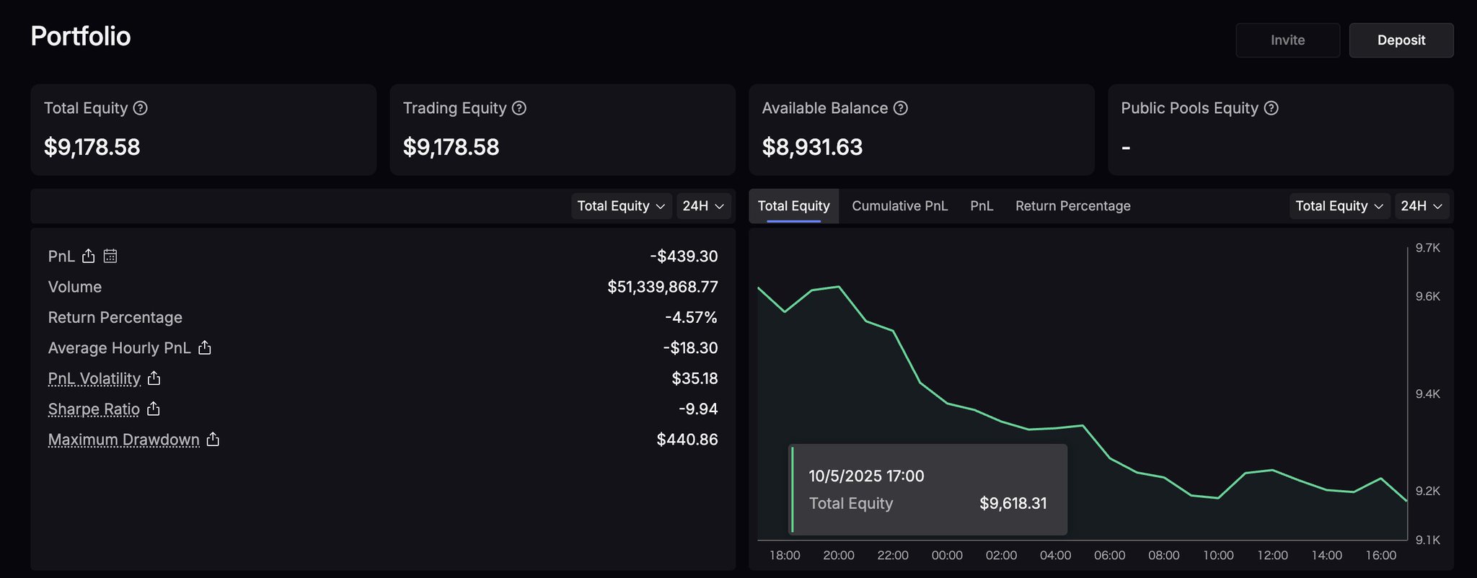The image size is (1477, 578).
Task: Click the 12:00 time axis label
Action: pyautogui.click(x=1273, y=555)
